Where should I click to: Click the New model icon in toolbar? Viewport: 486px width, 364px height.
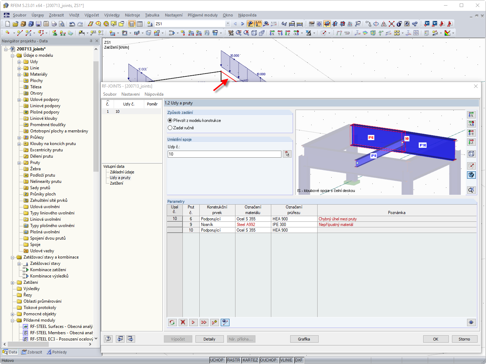(x=8, y=24)
